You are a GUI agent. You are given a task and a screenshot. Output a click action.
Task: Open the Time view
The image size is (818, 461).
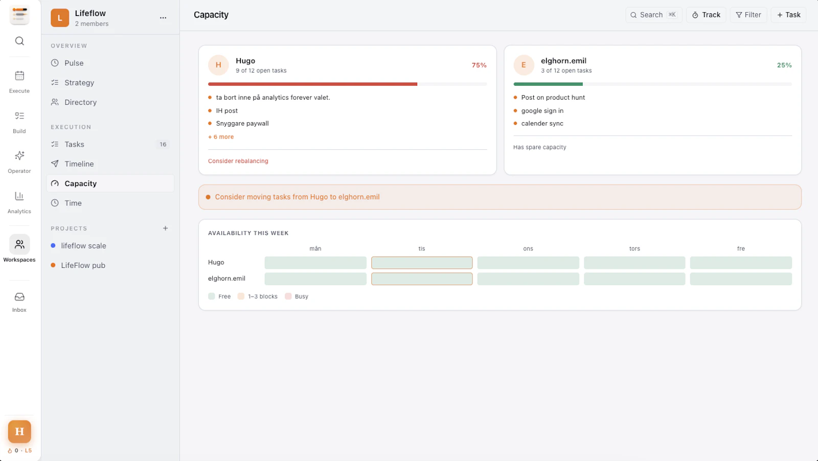110,203
